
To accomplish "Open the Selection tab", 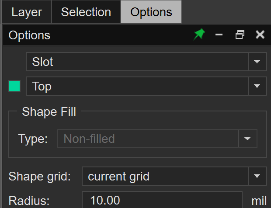I will (86, 12).
